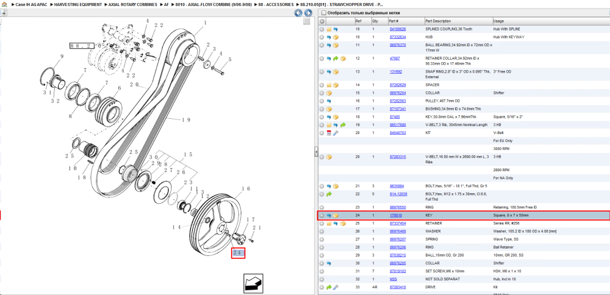Add SPLINED COUPLING 84169026 with its round button
This screenshot has width=610, height=295.
tap(321, 29)
